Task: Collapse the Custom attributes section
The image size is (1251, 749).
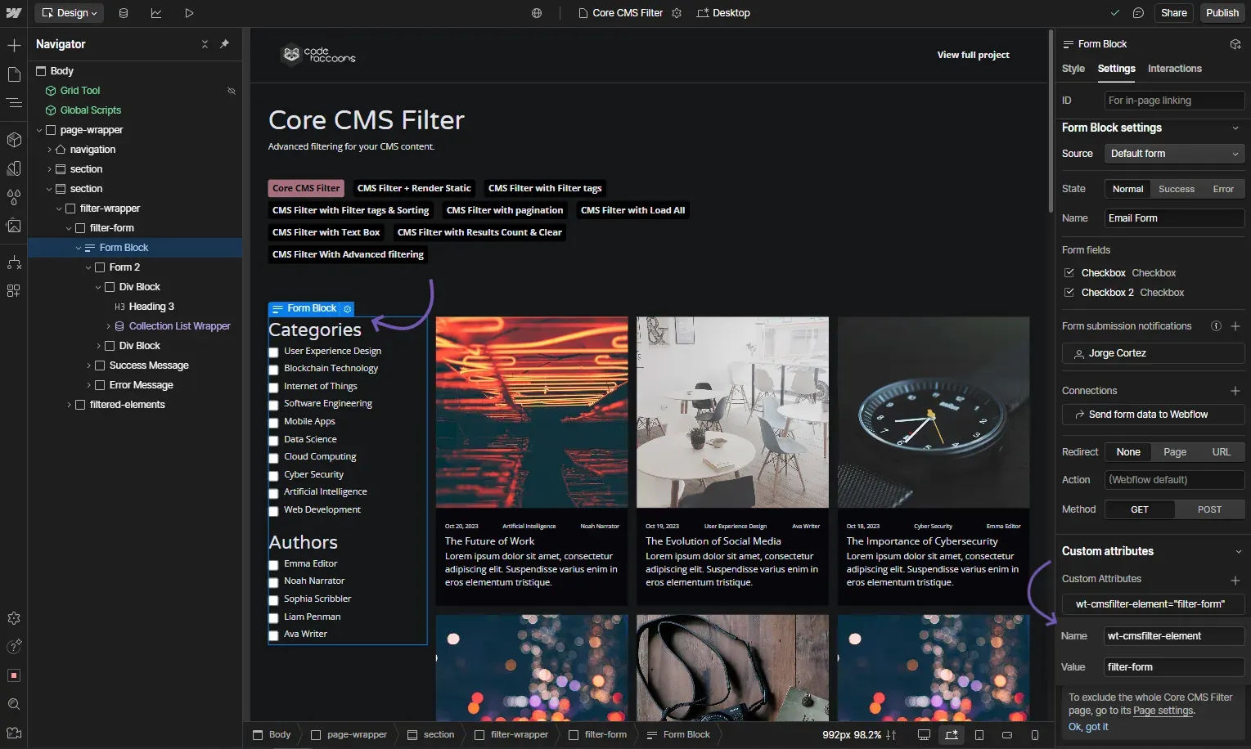Action: pyautogui.click(x=1238, y=552)
